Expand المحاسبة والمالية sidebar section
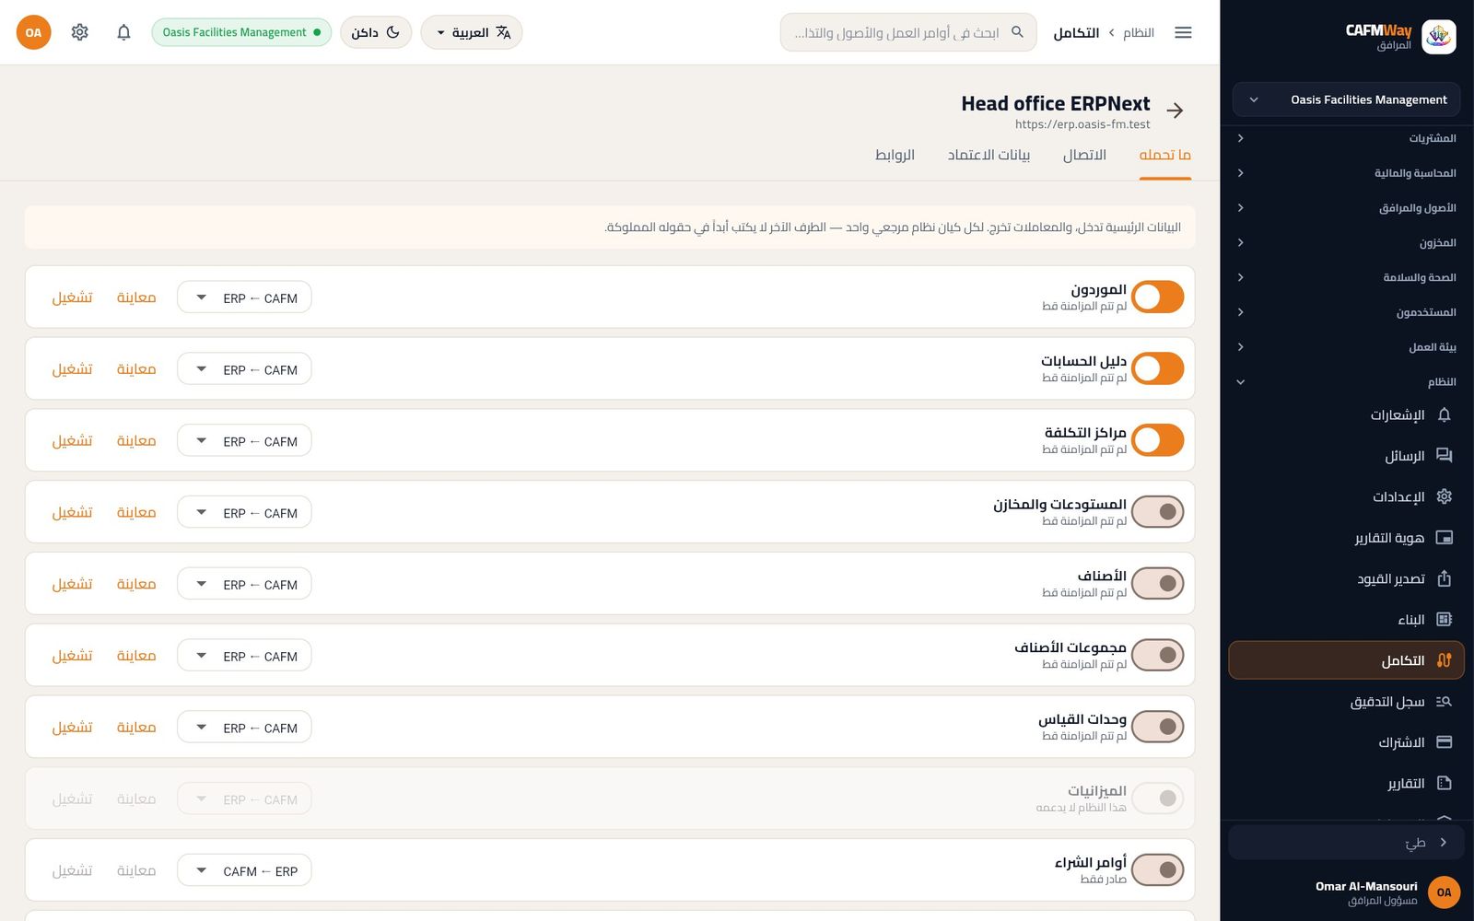The height and width of the screenshot is (921, 1474). click(x=1346, y=173)
